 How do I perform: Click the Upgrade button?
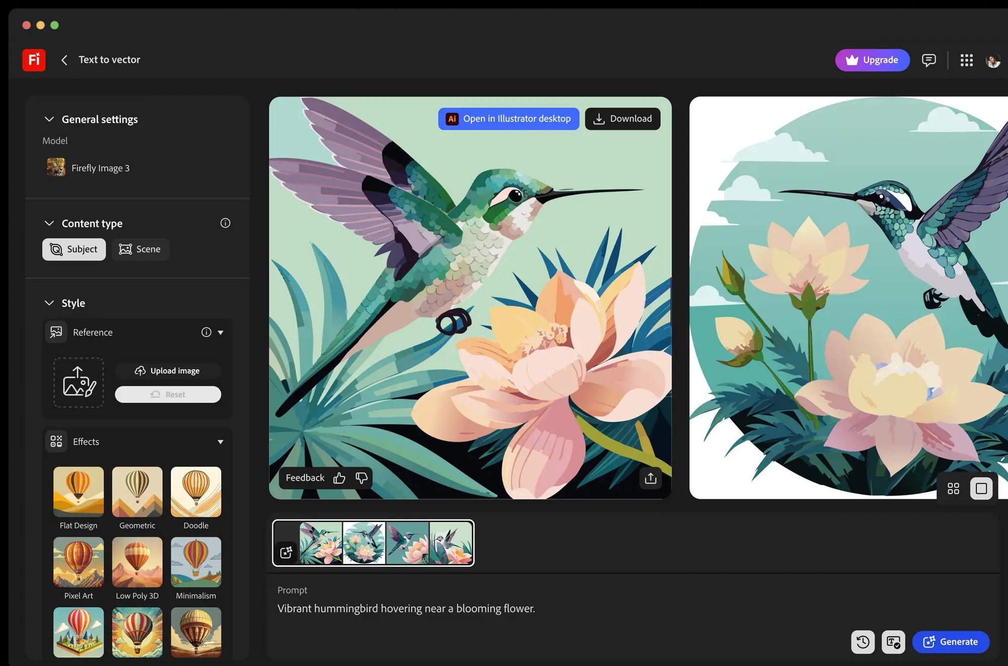pos(872,60)
